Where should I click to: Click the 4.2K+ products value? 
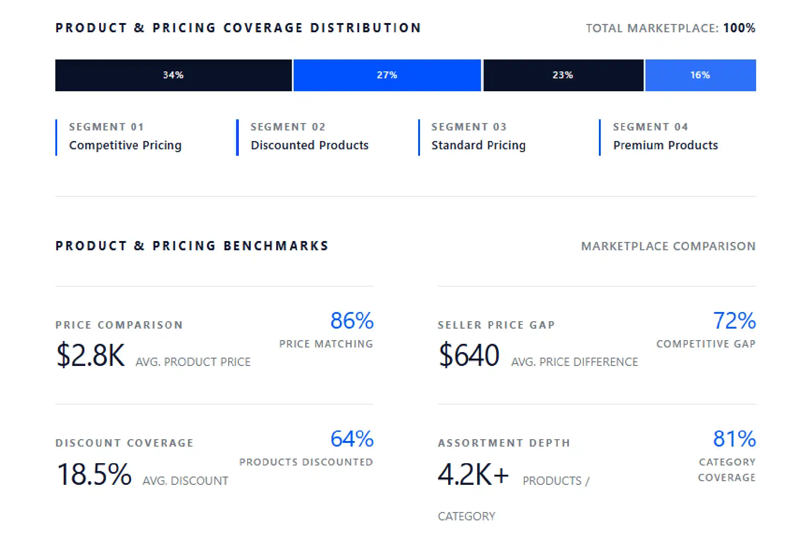pos(473,474)
